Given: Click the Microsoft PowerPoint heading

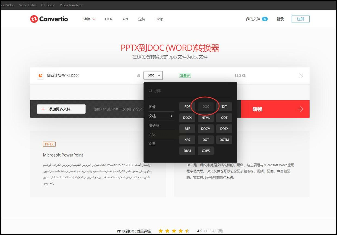Looking at the screenshot, I should pyautogui.click(x=63, y=155).
